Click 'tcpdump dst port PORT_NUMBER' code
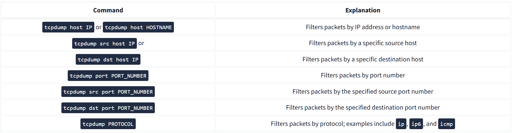Screen dimensions: 512x133 [108, 108]
